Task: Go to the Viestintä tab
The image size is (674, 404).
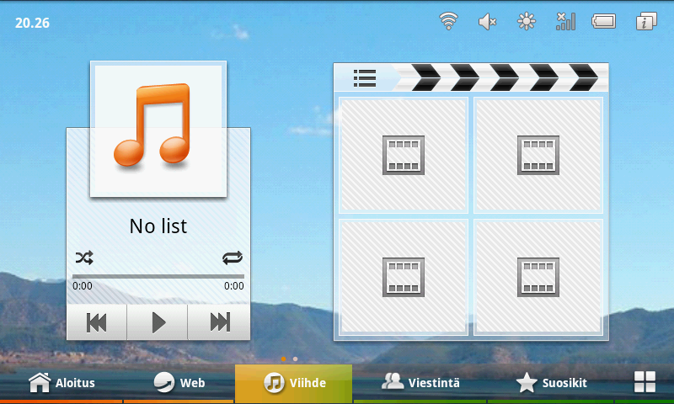Action: 421,384
